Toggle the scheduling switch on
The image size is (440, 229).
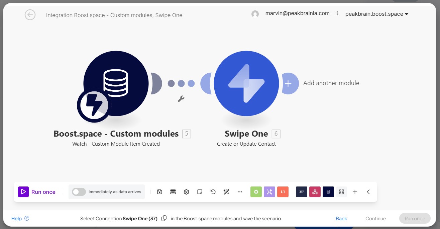(x=79, y=192)
